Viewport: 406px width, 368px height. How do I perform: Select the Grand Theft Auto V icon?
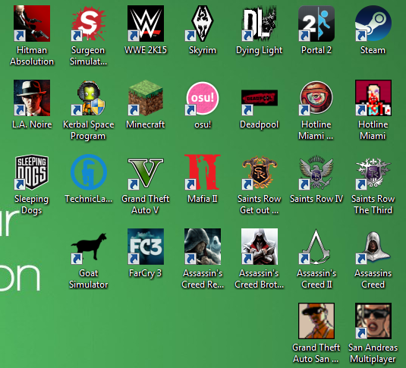(x=146, y=172)
